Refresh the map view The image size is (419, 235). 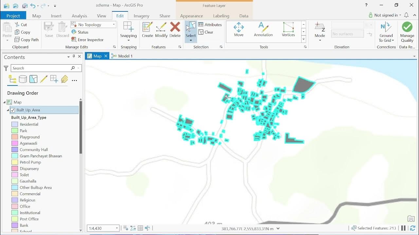pos(413,228)
